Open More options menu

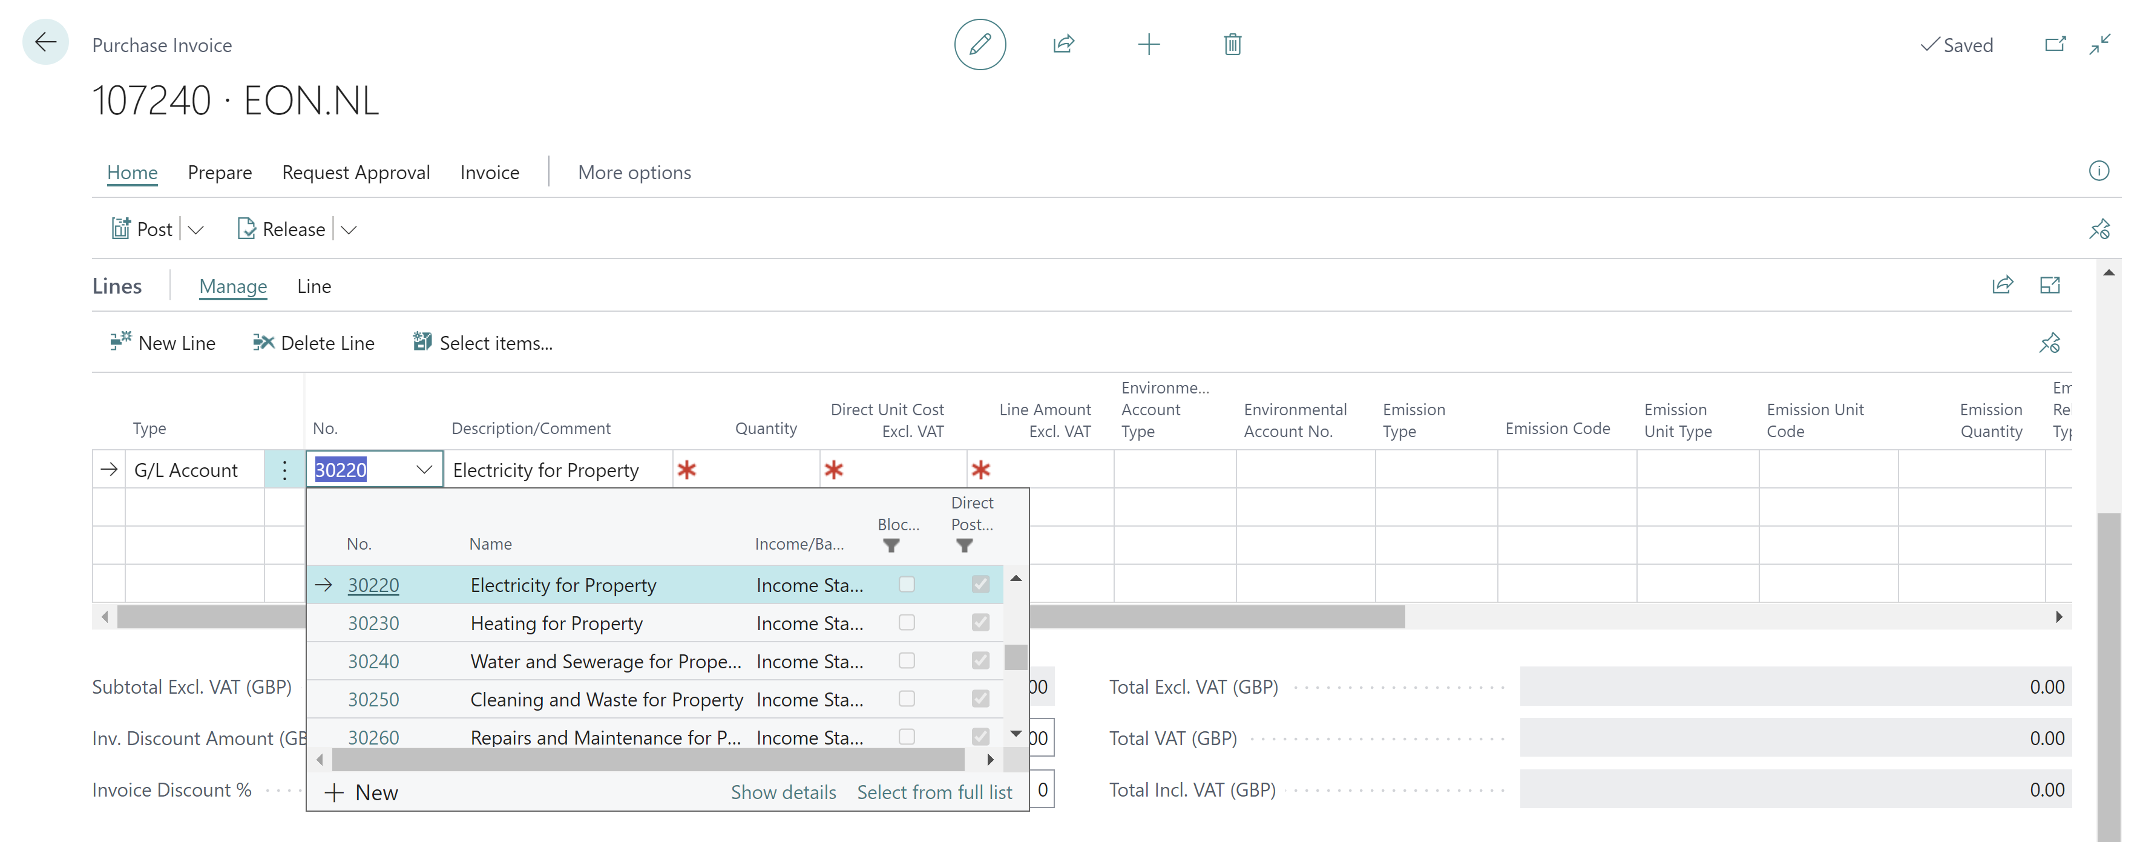click(x=634, y=173)
